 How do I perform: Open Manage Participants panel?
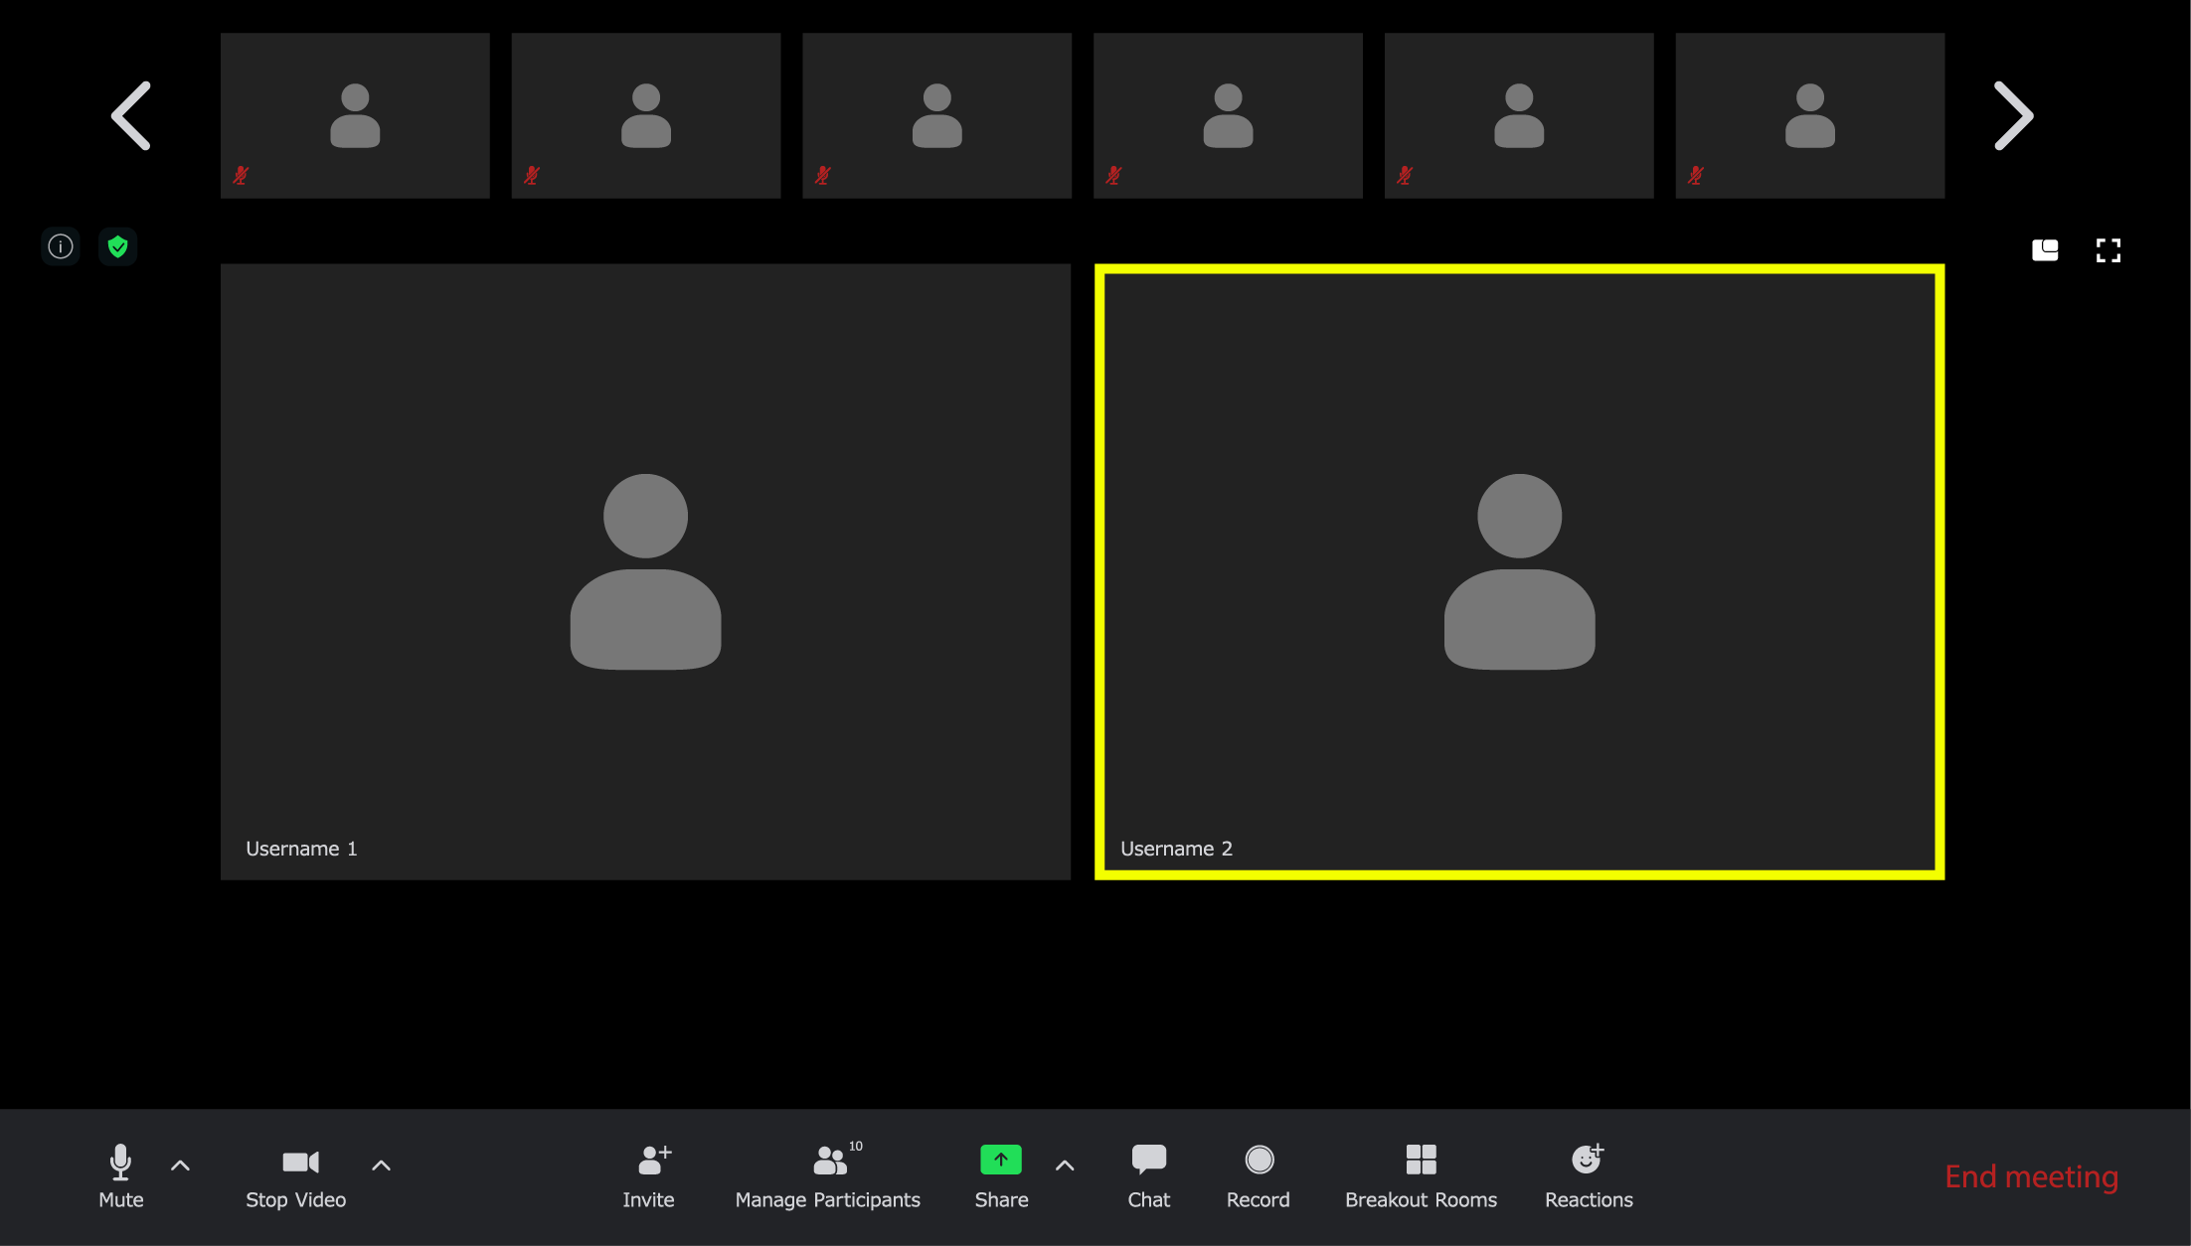827,1175
